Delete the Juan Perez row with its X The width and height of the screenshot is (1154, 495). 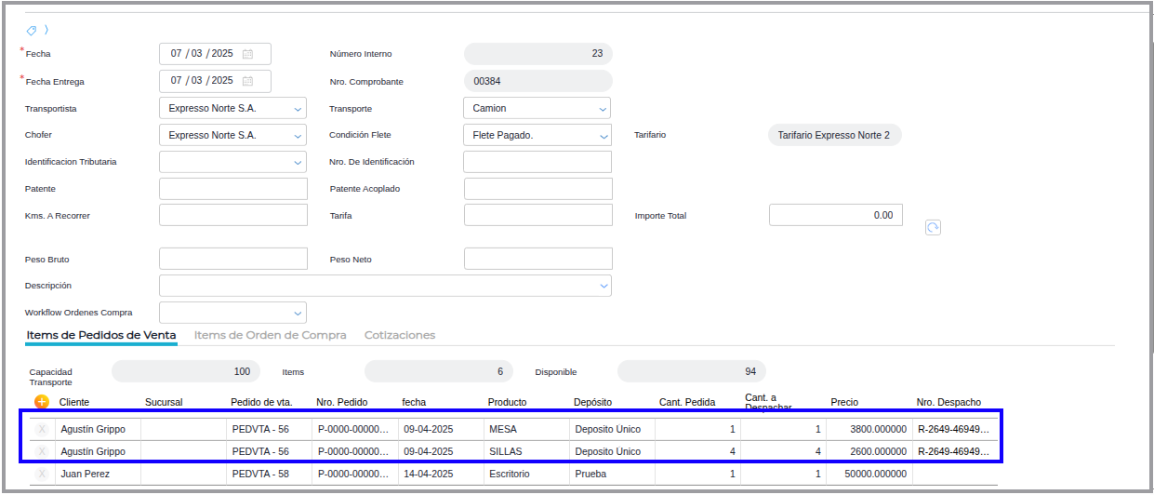[41, 474]
